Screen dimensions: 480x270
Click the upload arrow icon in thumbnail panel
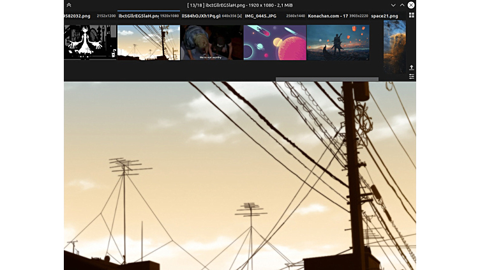pyautogui.click(x=411, y=67)
